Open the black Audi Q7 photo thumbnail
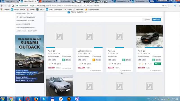This screenshot has width=180, height=101. point(149,36)
